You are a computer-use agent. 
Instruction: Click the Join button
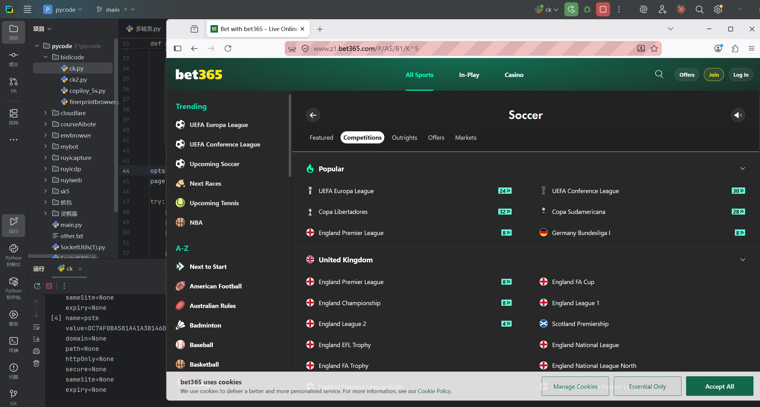[713, 75]
